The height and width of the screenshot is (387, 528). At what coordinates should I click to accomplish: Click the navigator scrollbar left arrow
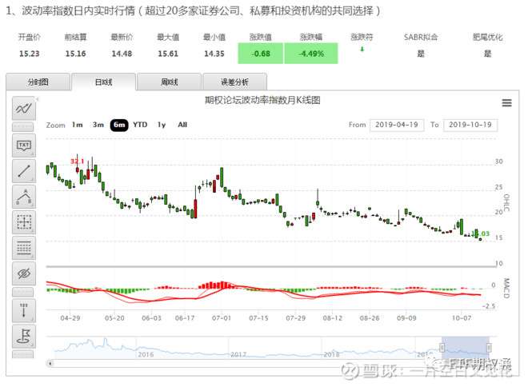point(50,363)
